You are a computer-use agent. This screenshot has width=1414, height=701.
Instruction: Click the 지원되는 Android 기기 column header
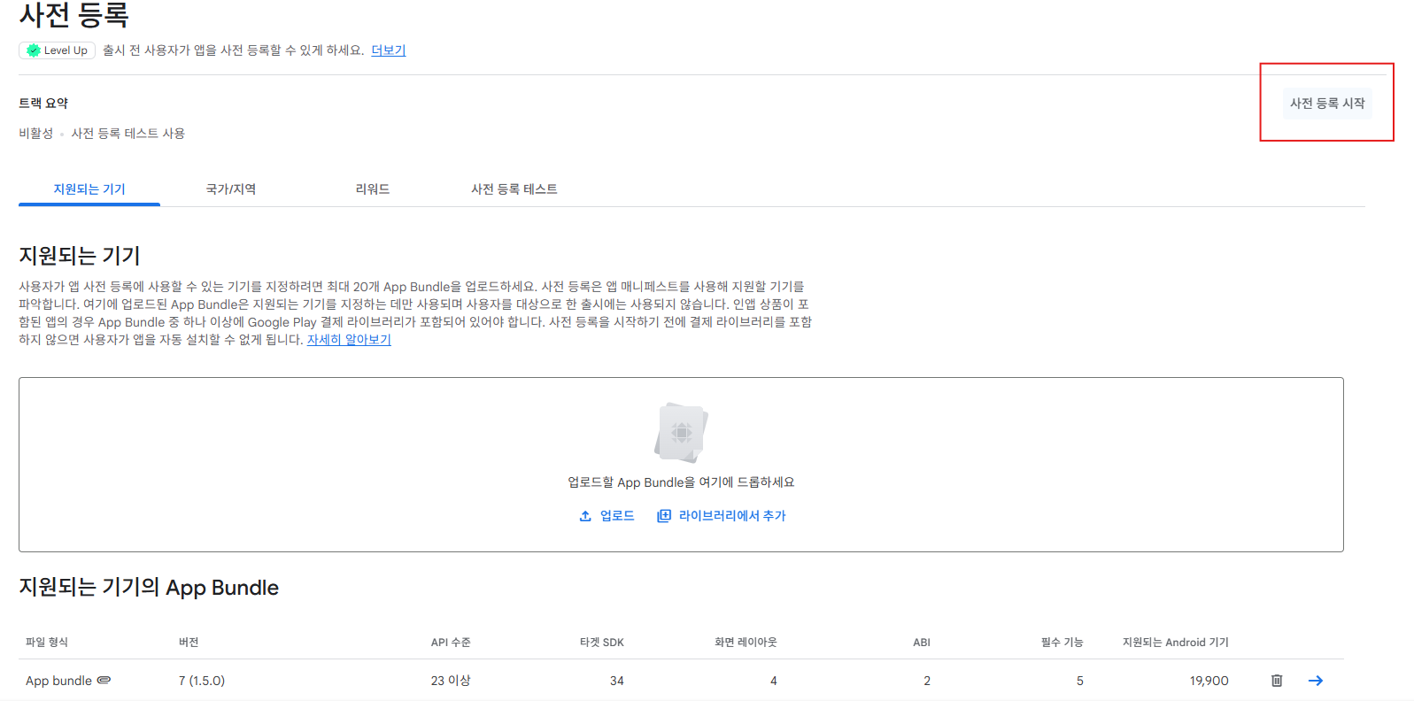pos(1175,643)
